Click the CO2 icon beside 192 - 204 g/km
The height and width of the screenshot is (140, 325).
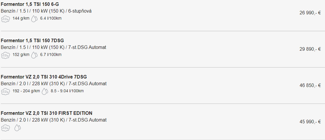click(x=5, y=92)
